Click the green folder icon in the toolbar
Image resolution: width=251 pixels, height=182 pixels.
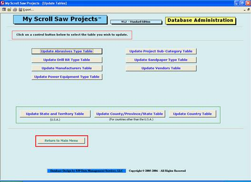point(10,10)
